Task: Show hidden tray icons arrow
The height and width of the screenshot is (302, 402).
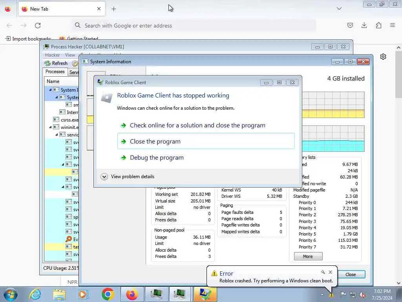Action: pyautogui.click(x=322, y=295)
